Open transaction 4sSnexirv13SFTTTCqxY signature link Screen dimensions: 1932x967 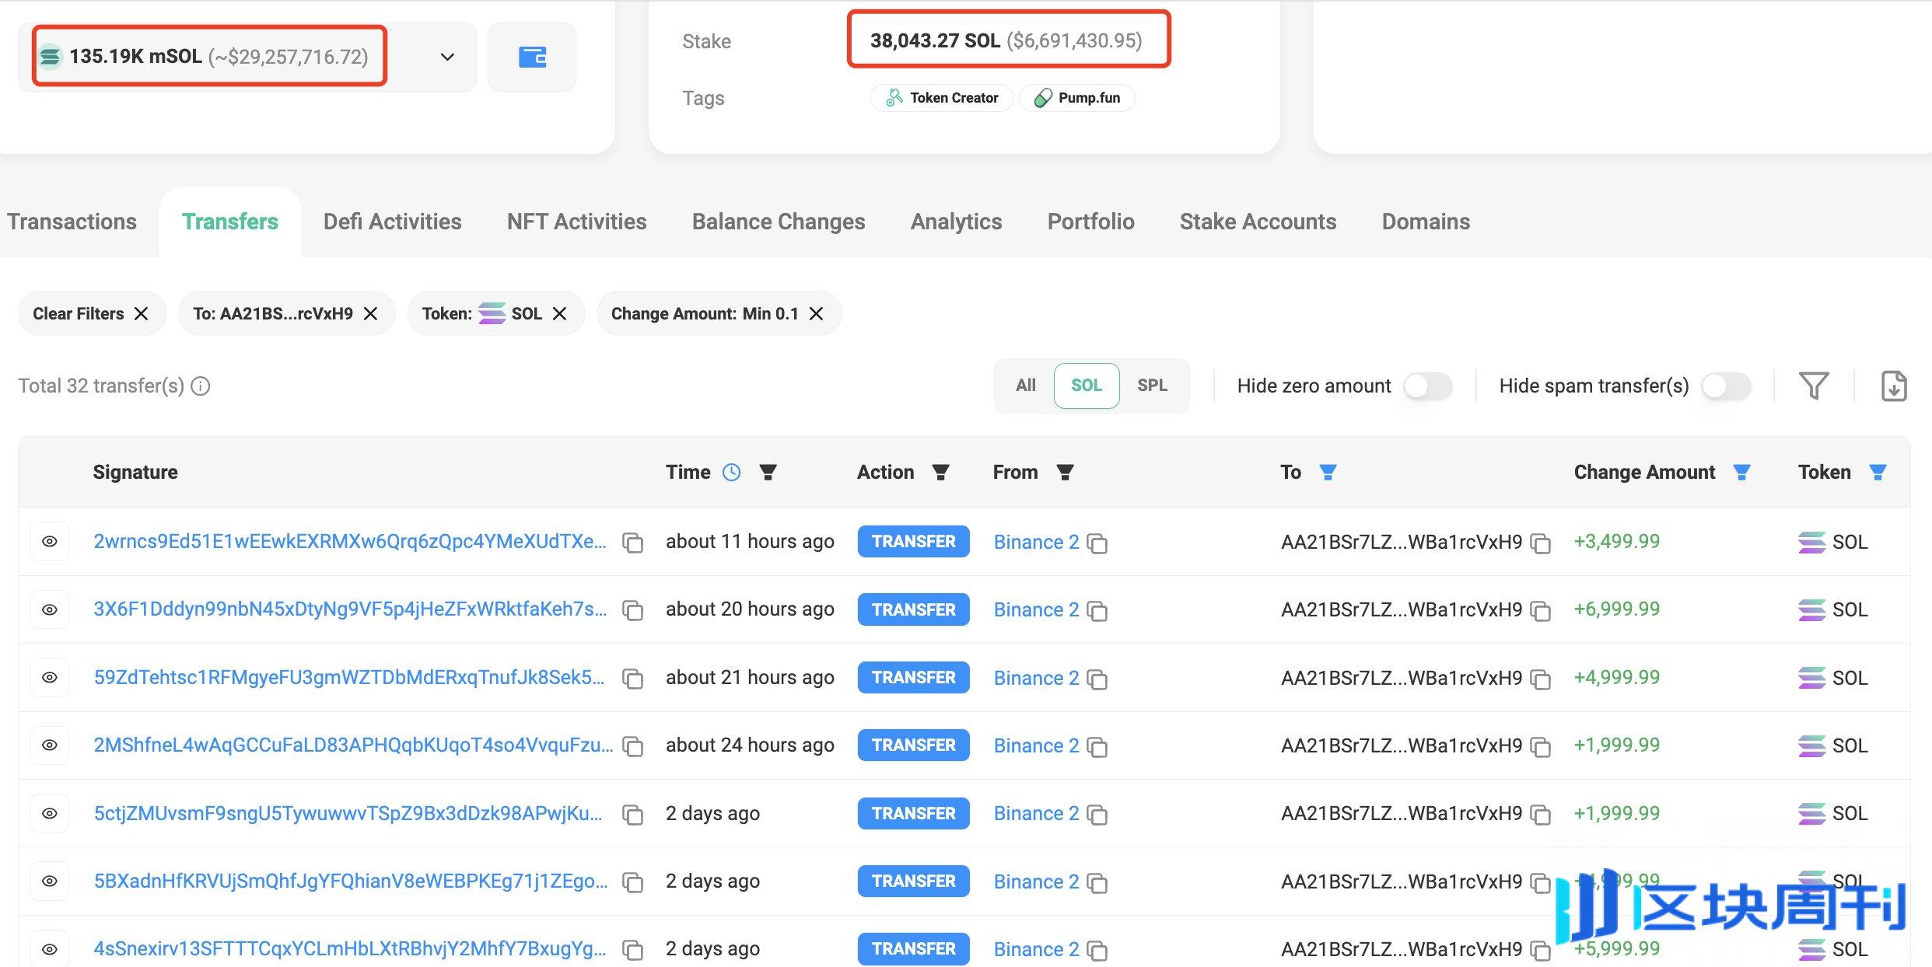click(350, 949)
